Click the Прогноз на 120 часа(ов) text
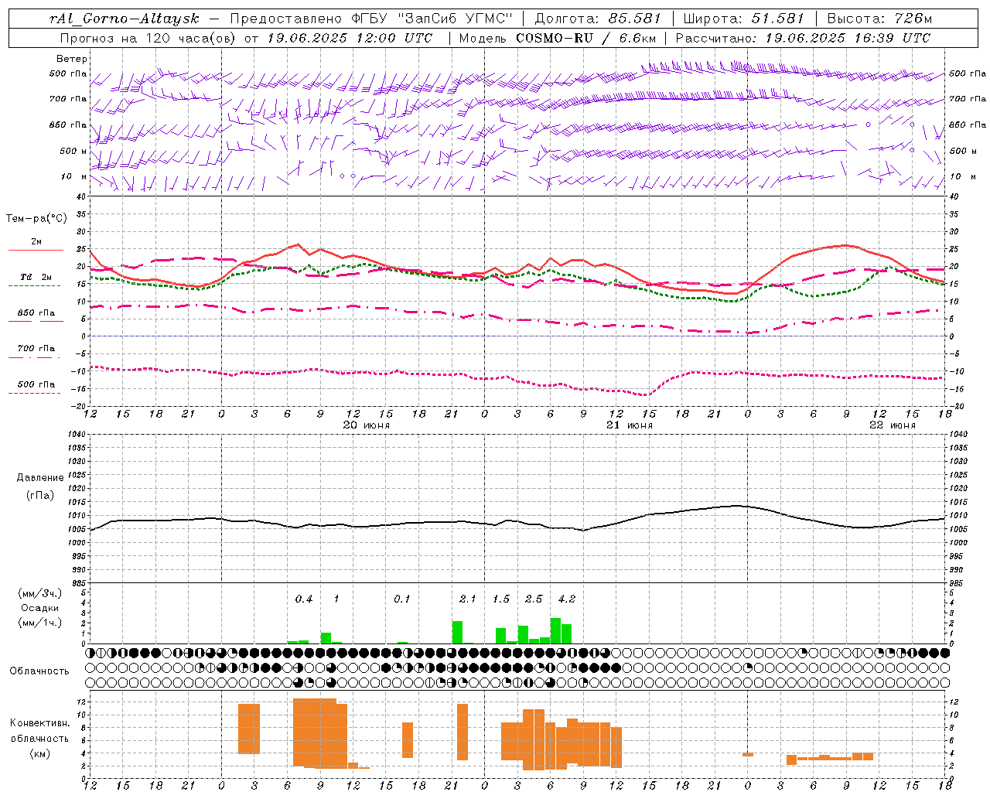 click(149, 38)
